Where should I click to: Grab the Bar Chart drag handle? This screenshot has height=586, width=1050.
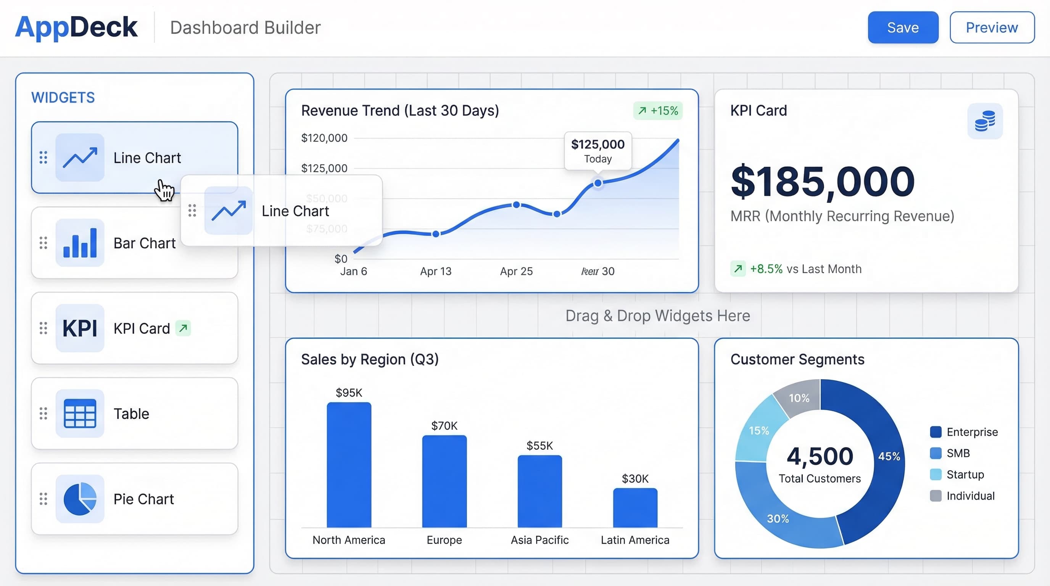tap(43, 243)
